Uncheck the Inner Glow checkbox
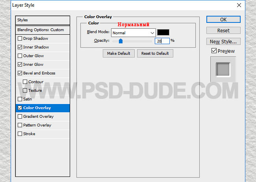 coord(20,64)
